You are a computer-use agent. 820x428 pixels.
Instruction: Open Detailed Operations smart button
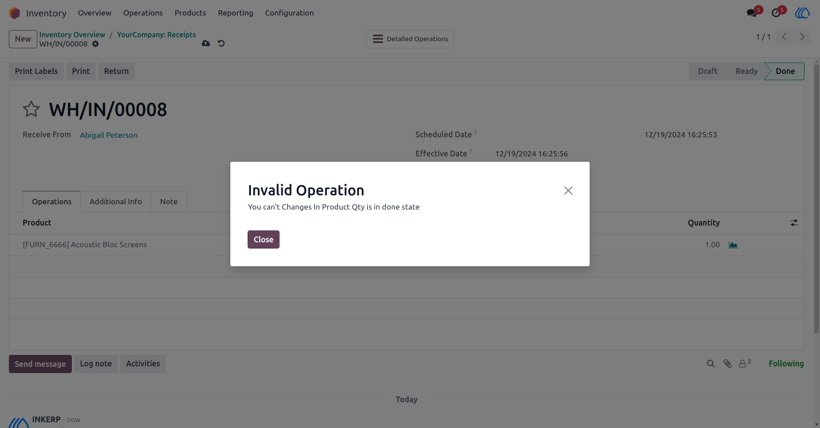410,39
